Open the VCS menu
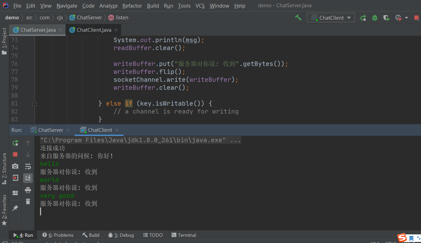The width and height of the screenshot is (421, 243). tap(200, 6)
